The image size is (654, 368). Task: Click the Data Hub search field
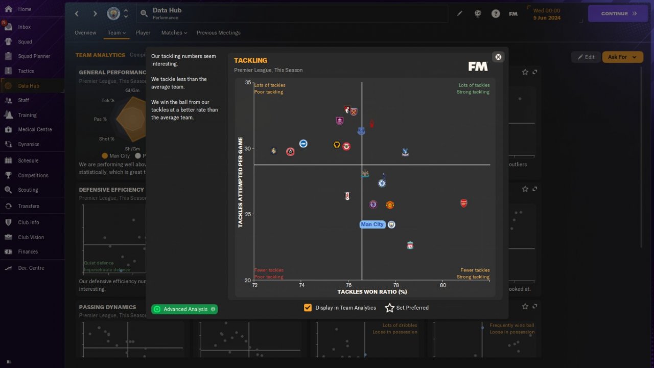(292, 14)
